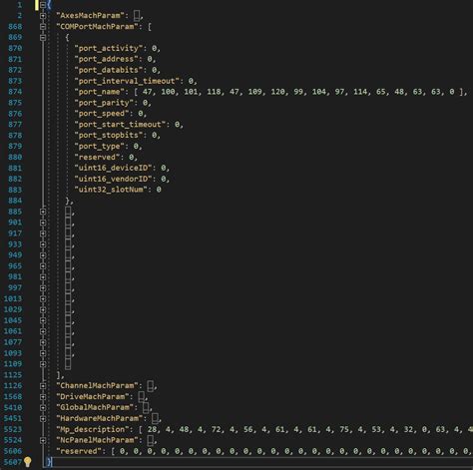The height and width of the screenshot is (470, 473).
Task: Expand the GlobalMachParam node on line 5410
Action: [43, 408]
